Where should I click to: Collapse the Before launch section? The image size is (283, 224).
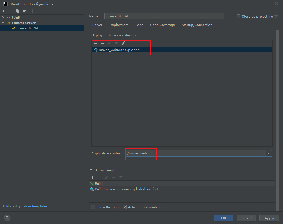point(91,170)
